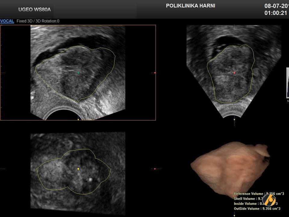Click the orange circular logo watermark
The height and width of the screenshot is (217, 289).
coord(269,200)
